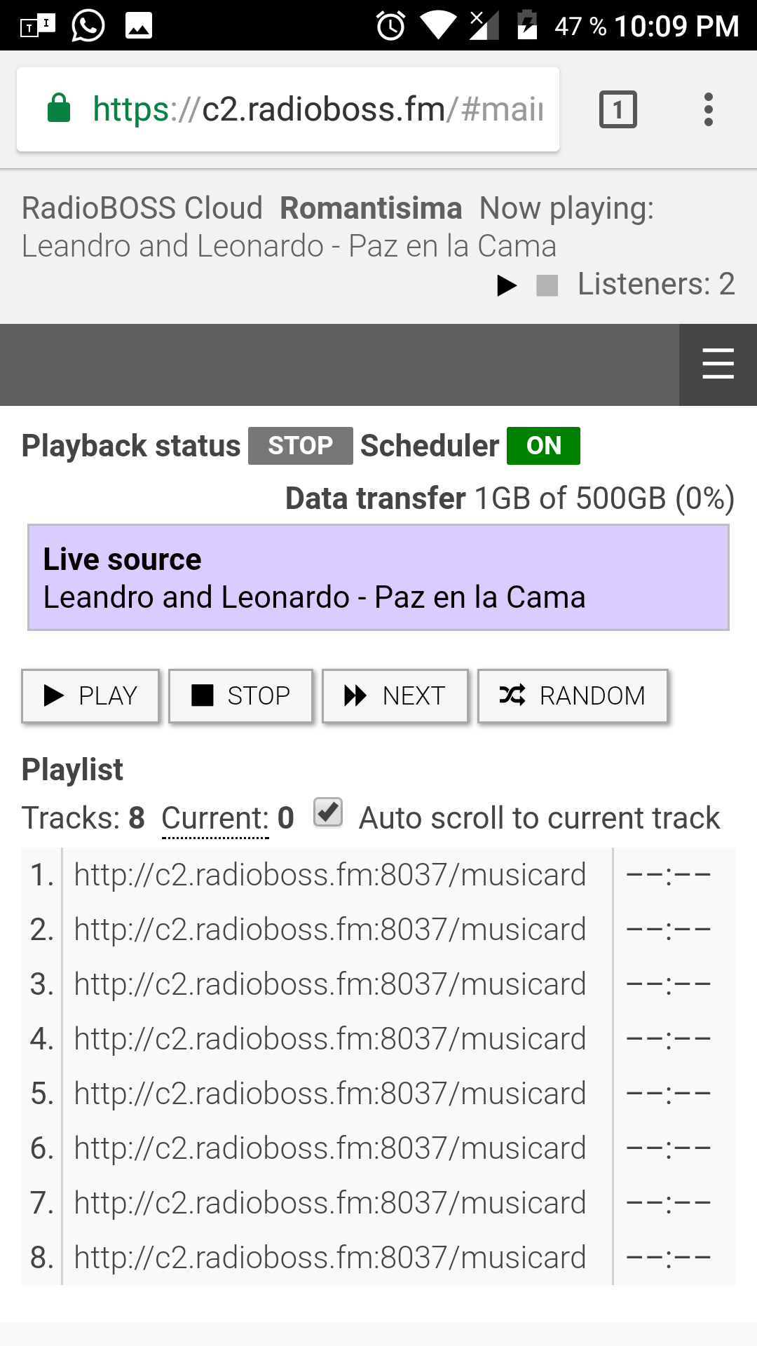Viewport: 757px width, 1346px height.
Task: Open the hamburger navigation menu
Action: coord(718,364)
